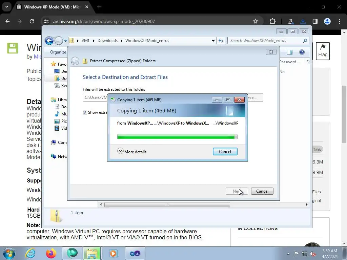The image size is (347, 260).
Task: Open Windows Media Player from taskbar
Action: tap(113, 253)
